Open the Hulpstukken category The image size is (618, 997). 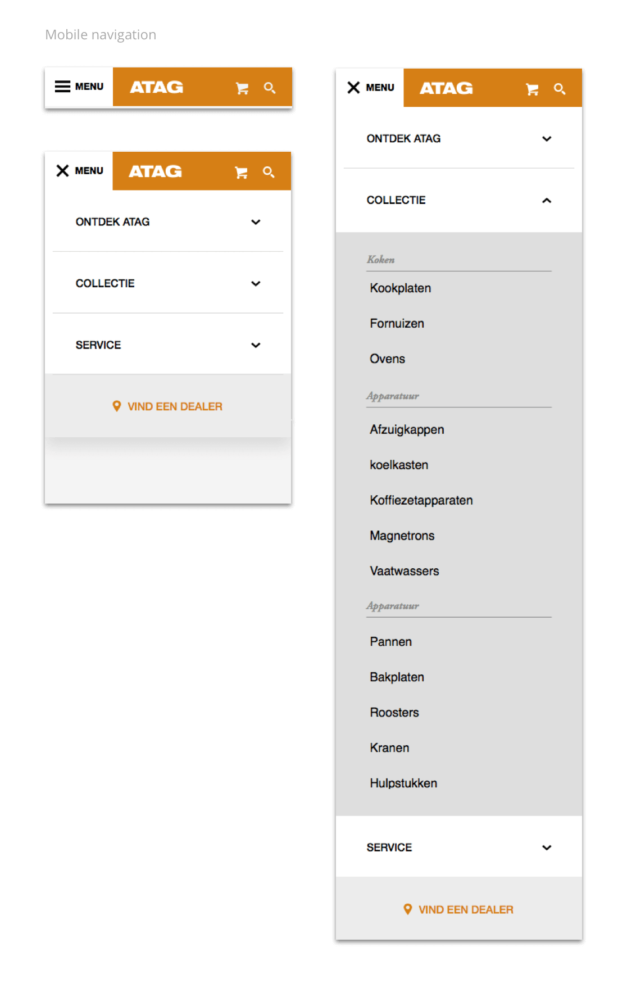(403, 783)
